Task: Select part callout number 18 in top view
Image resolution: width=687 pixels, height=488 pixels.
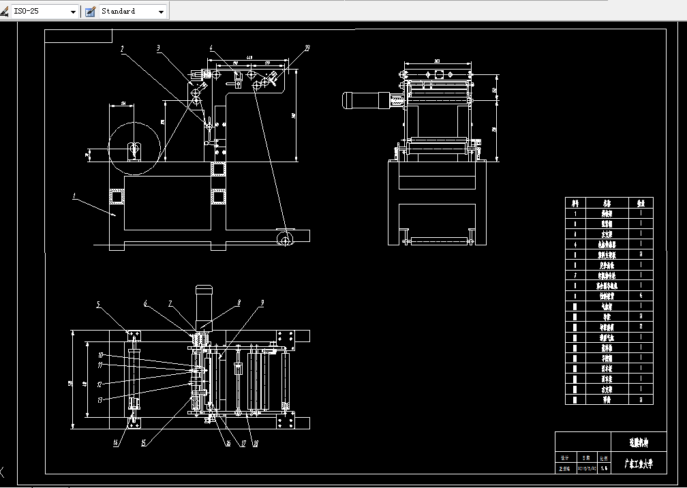Action: tap(256, 444)
